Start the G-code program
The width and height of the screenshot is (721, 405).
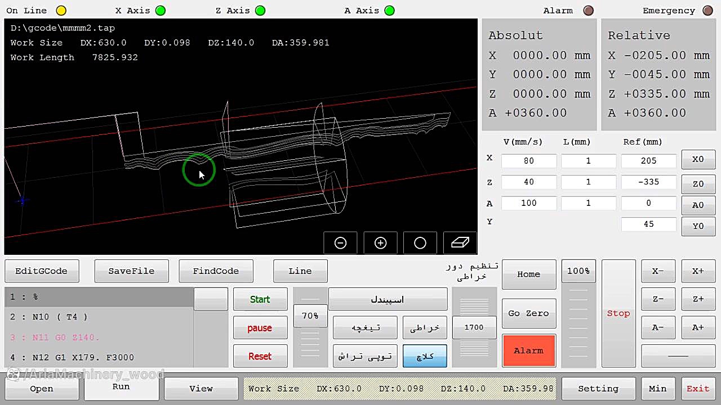(x=260, y=299)
